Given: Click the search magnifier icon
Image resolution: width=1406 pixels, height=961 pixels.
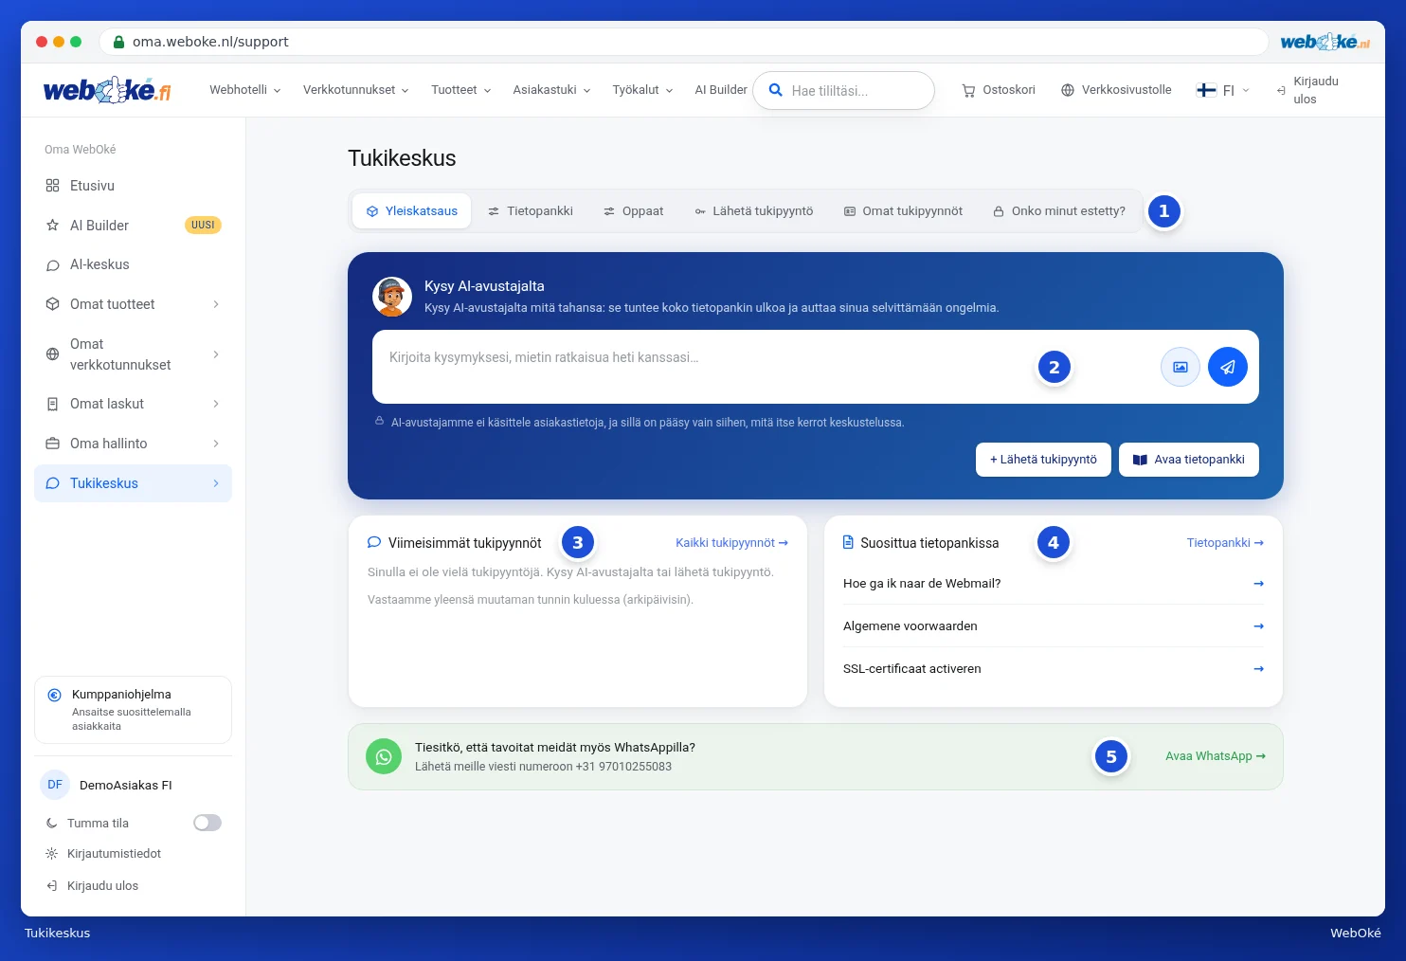Looking at the screenshot, I should (x=775, y=90).
